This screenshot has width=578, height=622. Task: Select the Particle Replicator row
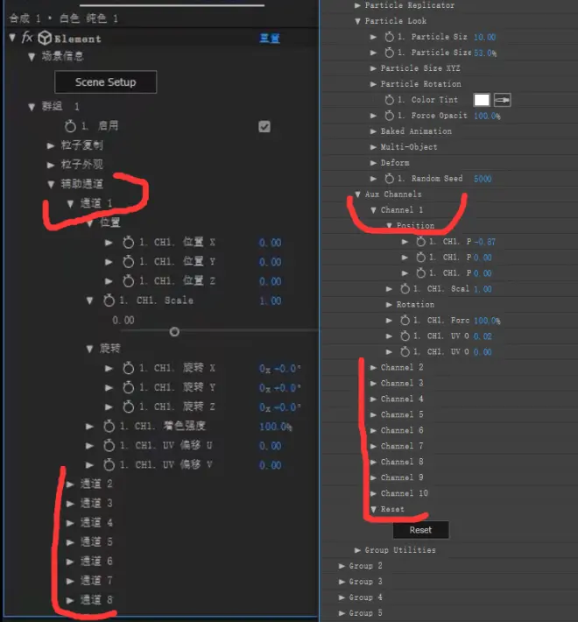[410, 5]
